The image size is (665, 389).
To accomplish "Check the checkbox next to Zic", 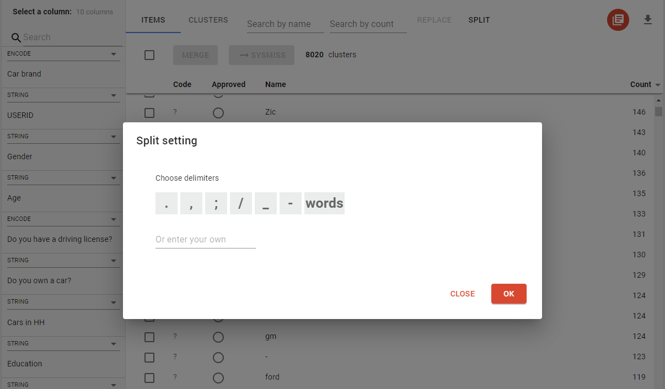I will coord(149,113).
